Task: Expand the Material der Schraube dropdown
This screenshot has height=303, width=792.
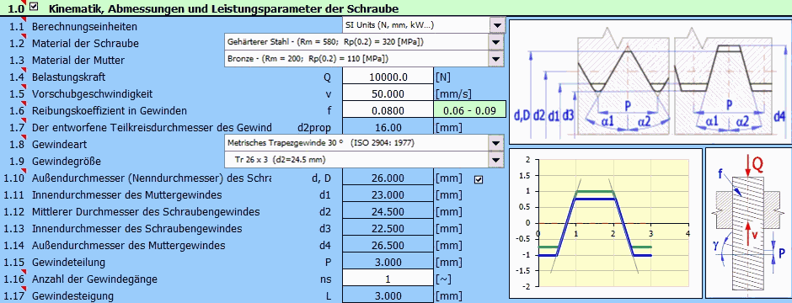Action: coord(497,42)
